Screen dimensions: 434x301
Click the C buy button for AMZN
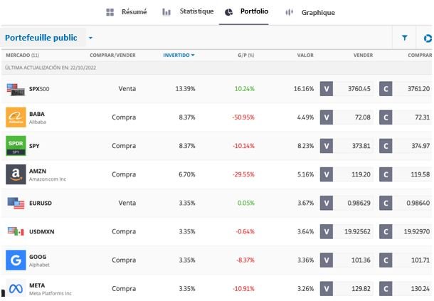pos(386,174)
